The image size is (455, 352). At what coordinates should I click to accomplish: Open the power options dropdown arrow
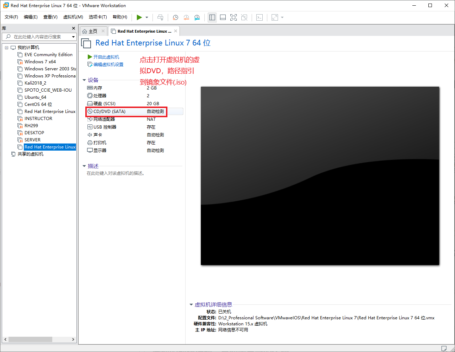[147, 17]
